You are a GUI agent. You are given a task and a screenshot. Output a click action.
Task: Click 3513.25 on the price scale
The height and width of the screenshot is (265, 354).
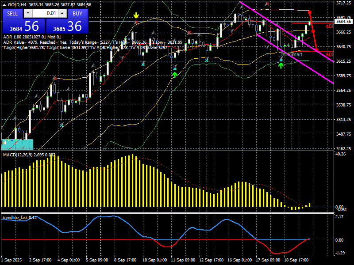(343, 119)
